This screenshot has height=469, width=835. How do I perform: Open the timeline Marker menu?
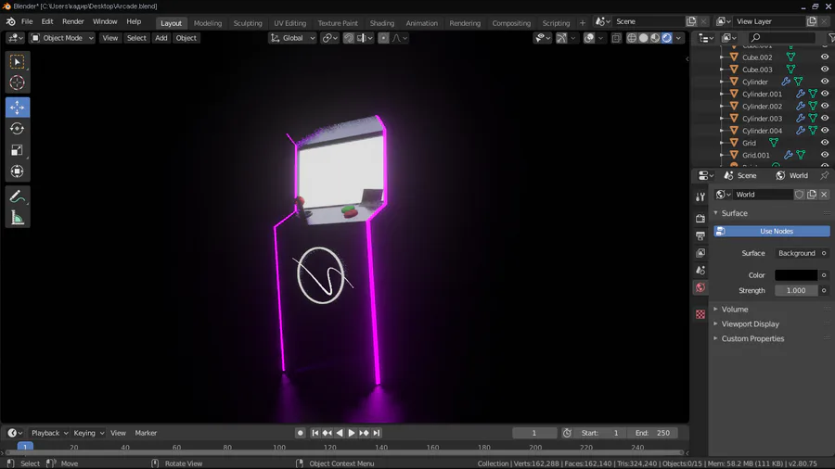tap(146, 433)
